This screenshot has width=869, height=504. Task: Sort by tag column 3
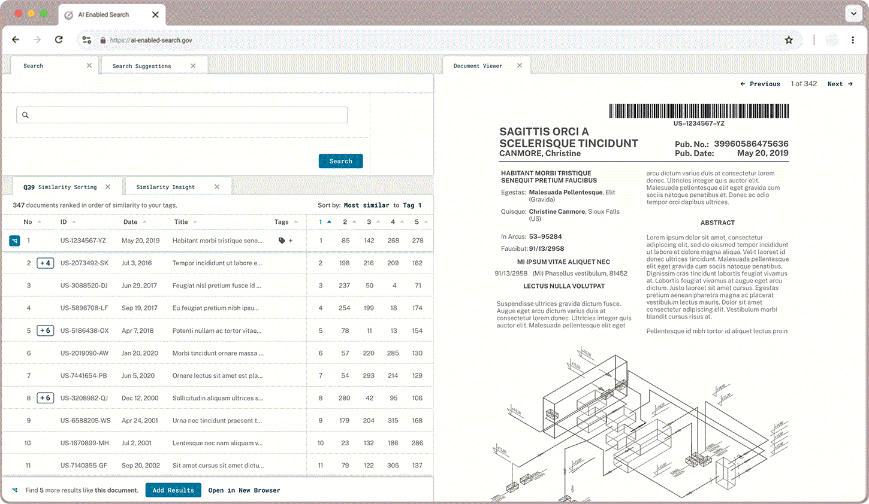373,222
